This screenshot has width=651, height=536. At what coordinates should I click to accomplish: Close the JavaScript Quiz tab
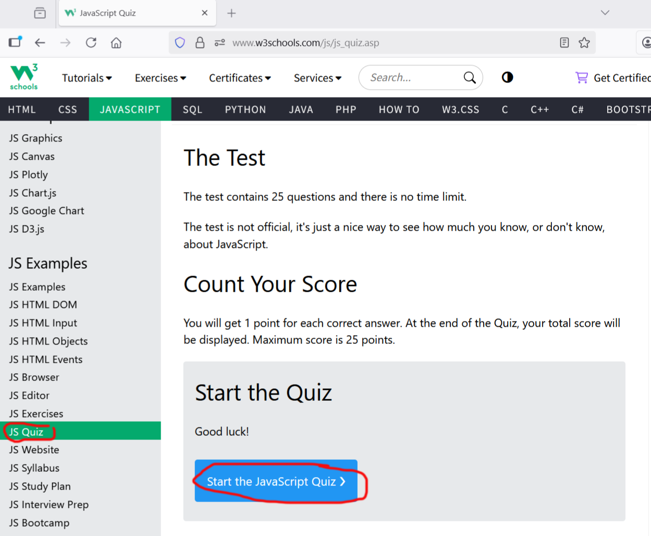pos(205,13)
